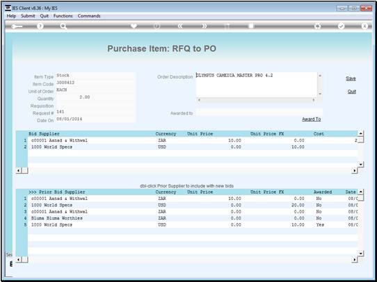This screenshot has height=282, width=377.
Task: Open the Commands menu
Action: [x=89, y=16]
